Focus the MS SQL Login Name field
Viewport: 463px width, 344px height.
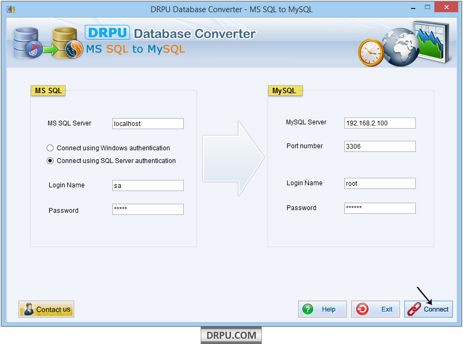pos(148,186)
